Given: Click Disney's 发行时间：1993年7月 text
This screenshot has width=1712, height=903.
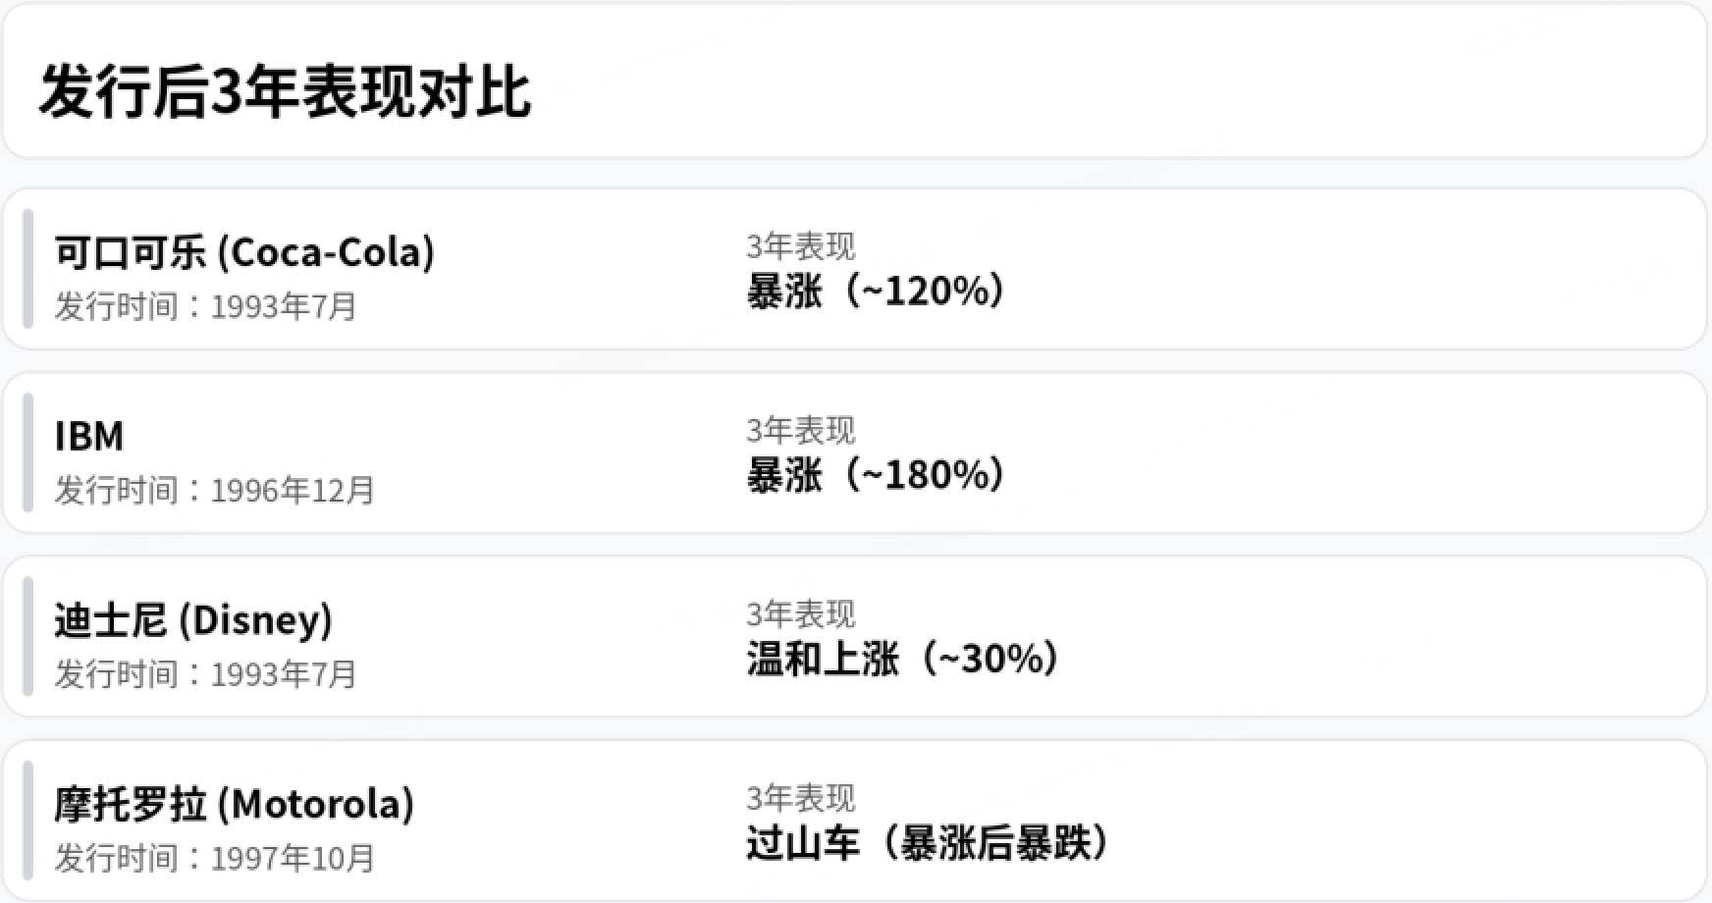Looking at the screenshot, I should 205,674.
